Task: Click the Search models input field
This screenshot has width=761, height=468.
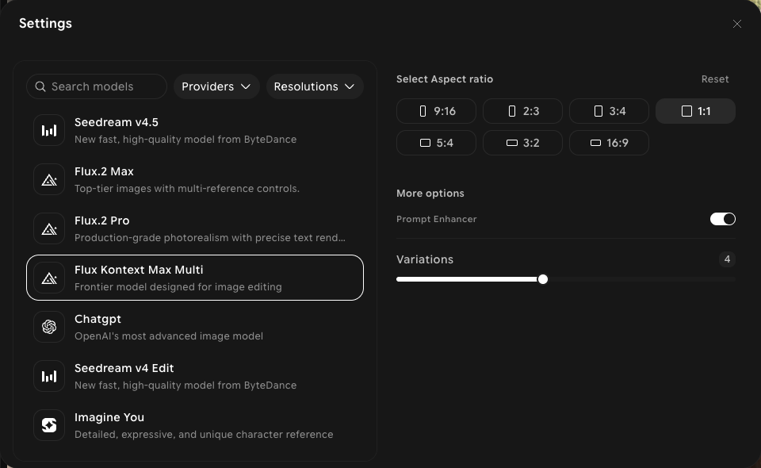Action: [97, 86]
